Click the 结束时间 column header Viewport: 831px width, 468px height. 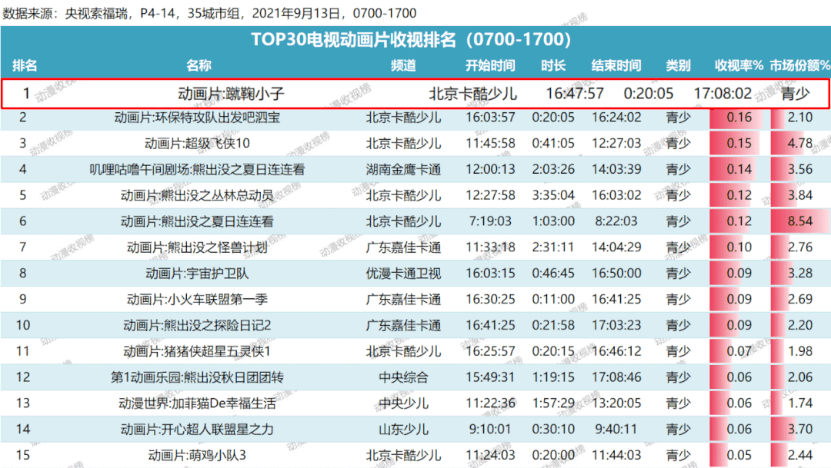click(x=616, y=65)
